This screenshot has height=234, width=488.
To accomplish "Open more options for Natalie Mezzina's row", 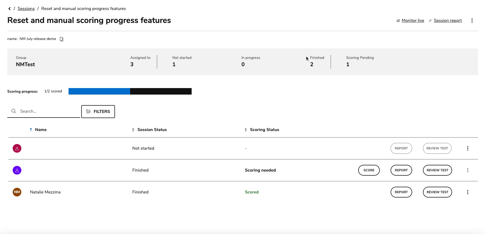I will (467, 192).
